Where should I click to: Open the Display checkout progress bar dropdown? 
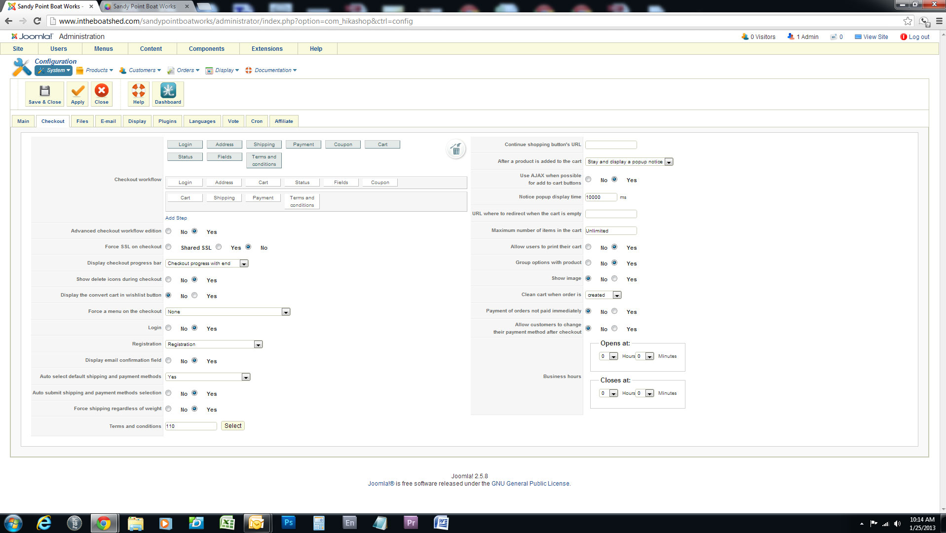click(x=207, y=264)
